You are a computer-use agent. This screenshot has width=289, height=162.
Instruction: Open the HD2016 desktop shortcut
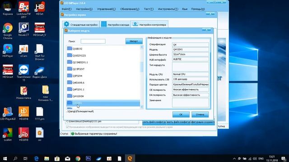tap(23, 113)
